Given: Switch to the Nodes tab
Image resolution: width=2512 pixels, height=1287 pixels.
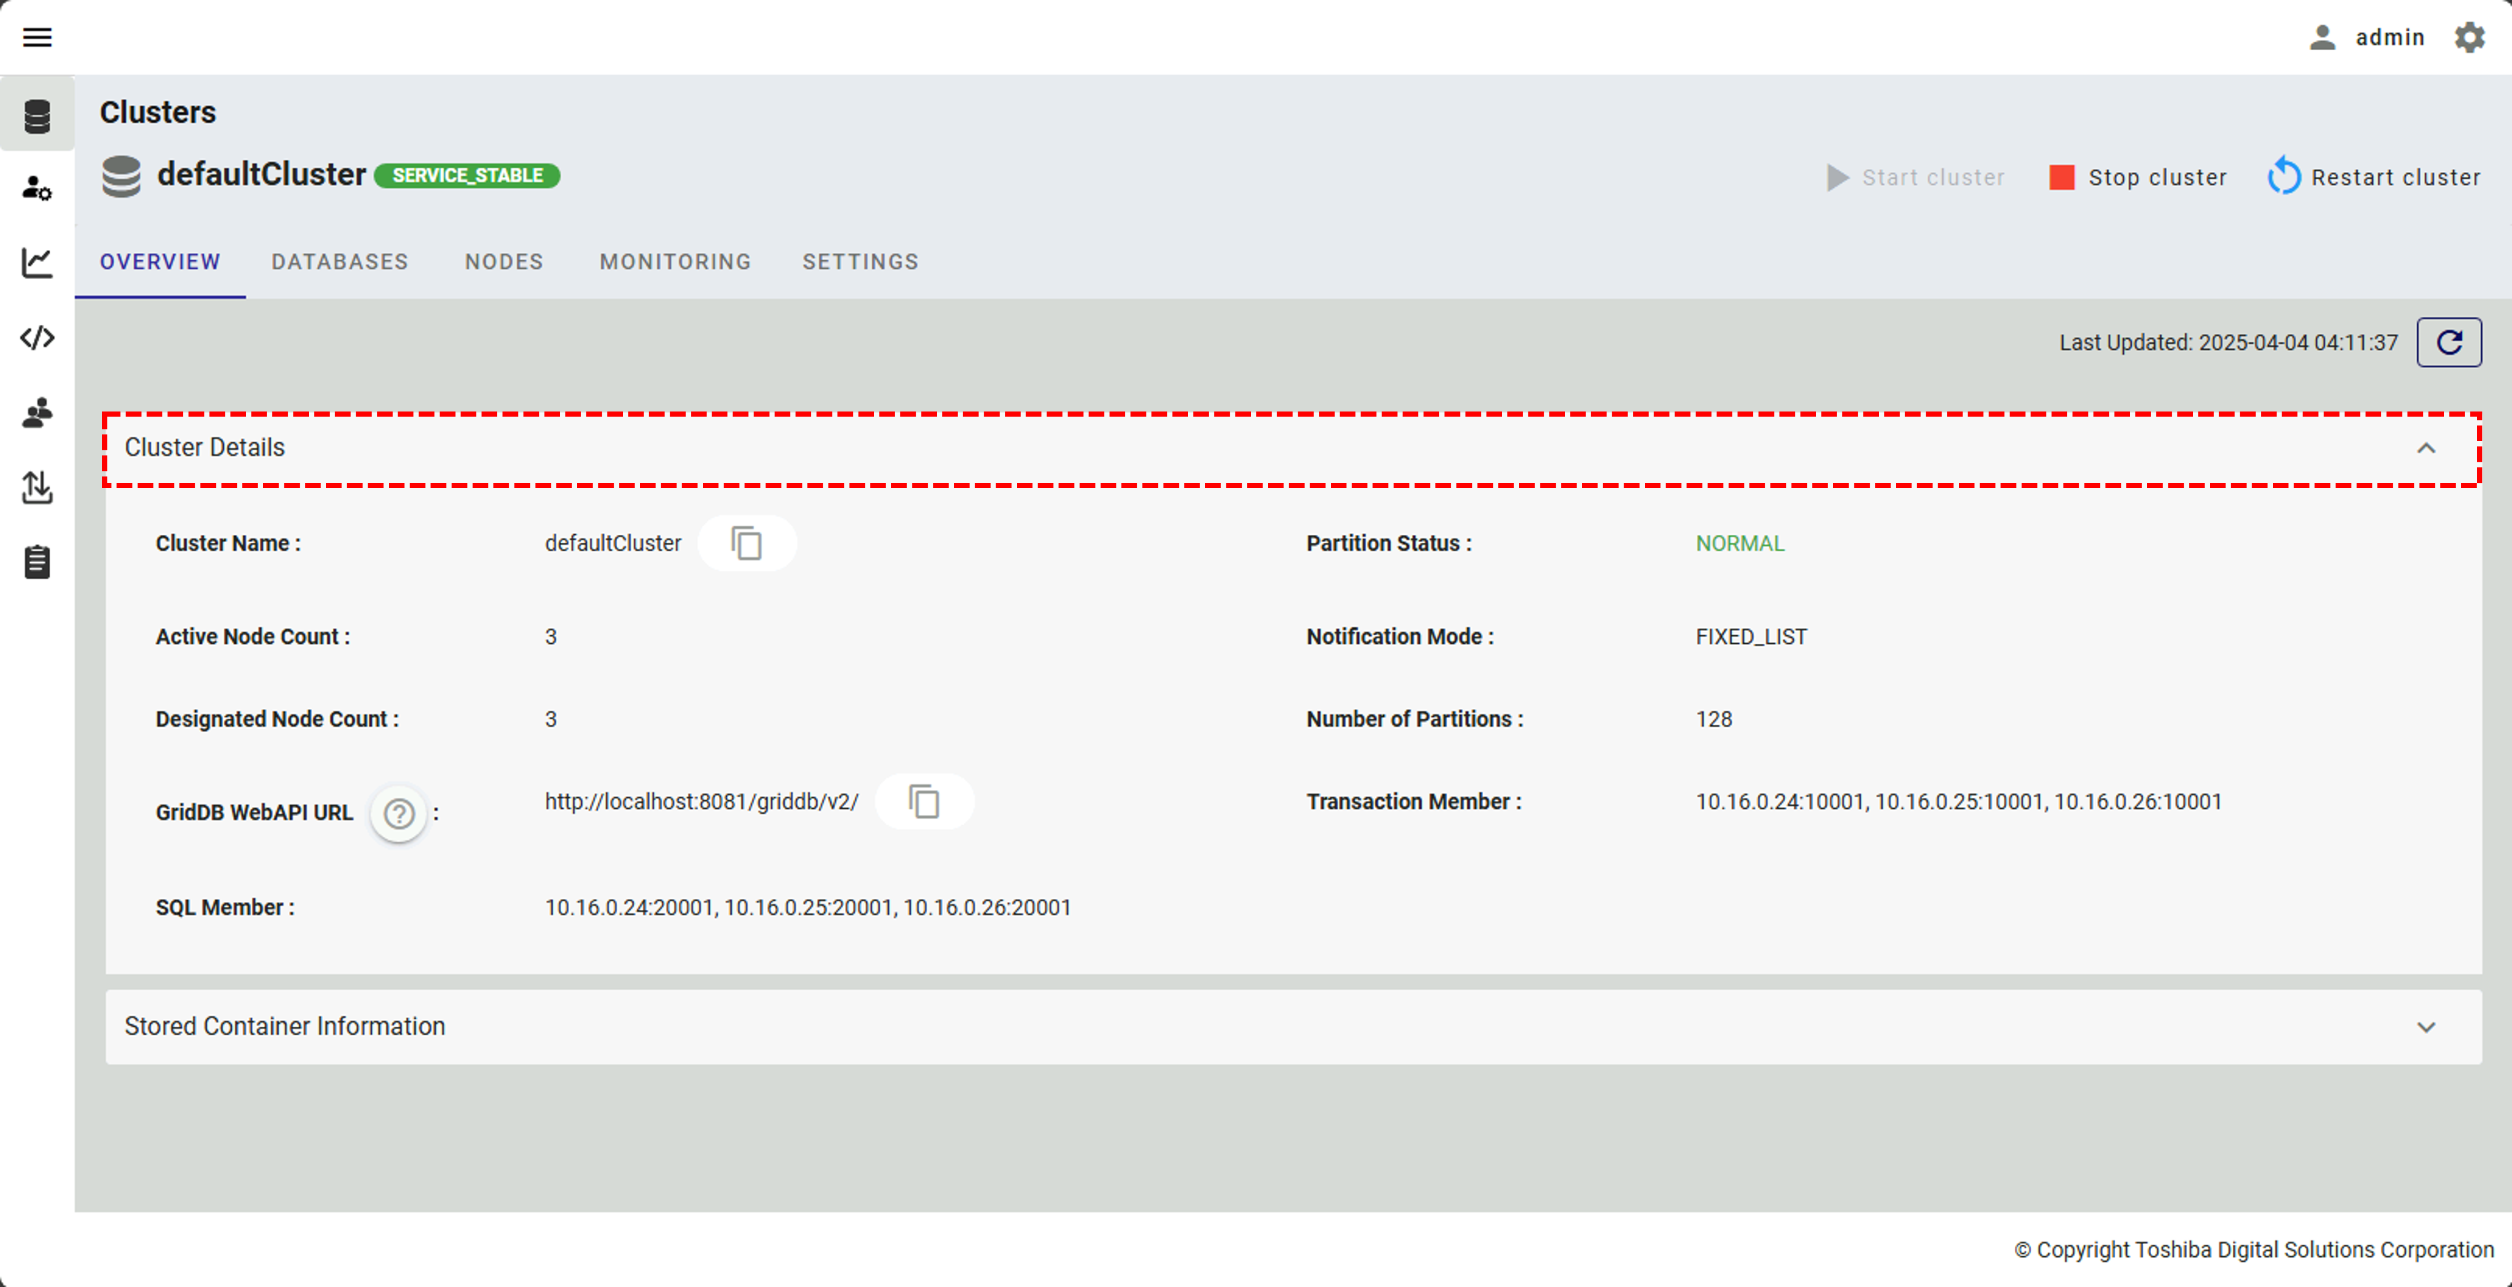Looking at the screenshot, I should pyautogui.click(x=503, y=261).
